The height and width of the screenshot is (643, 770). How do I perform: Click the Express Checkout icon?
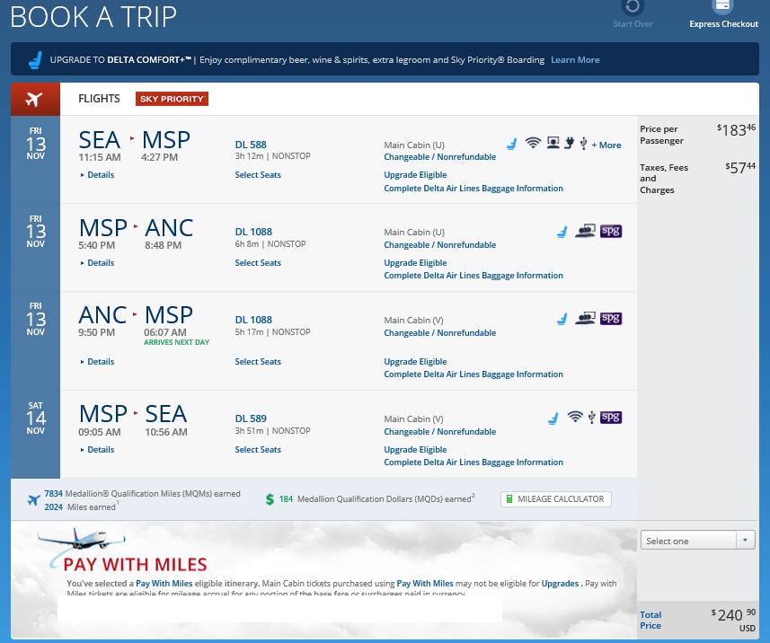(723, 7)
